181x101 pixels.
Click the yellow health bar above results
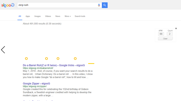[91, 63]
